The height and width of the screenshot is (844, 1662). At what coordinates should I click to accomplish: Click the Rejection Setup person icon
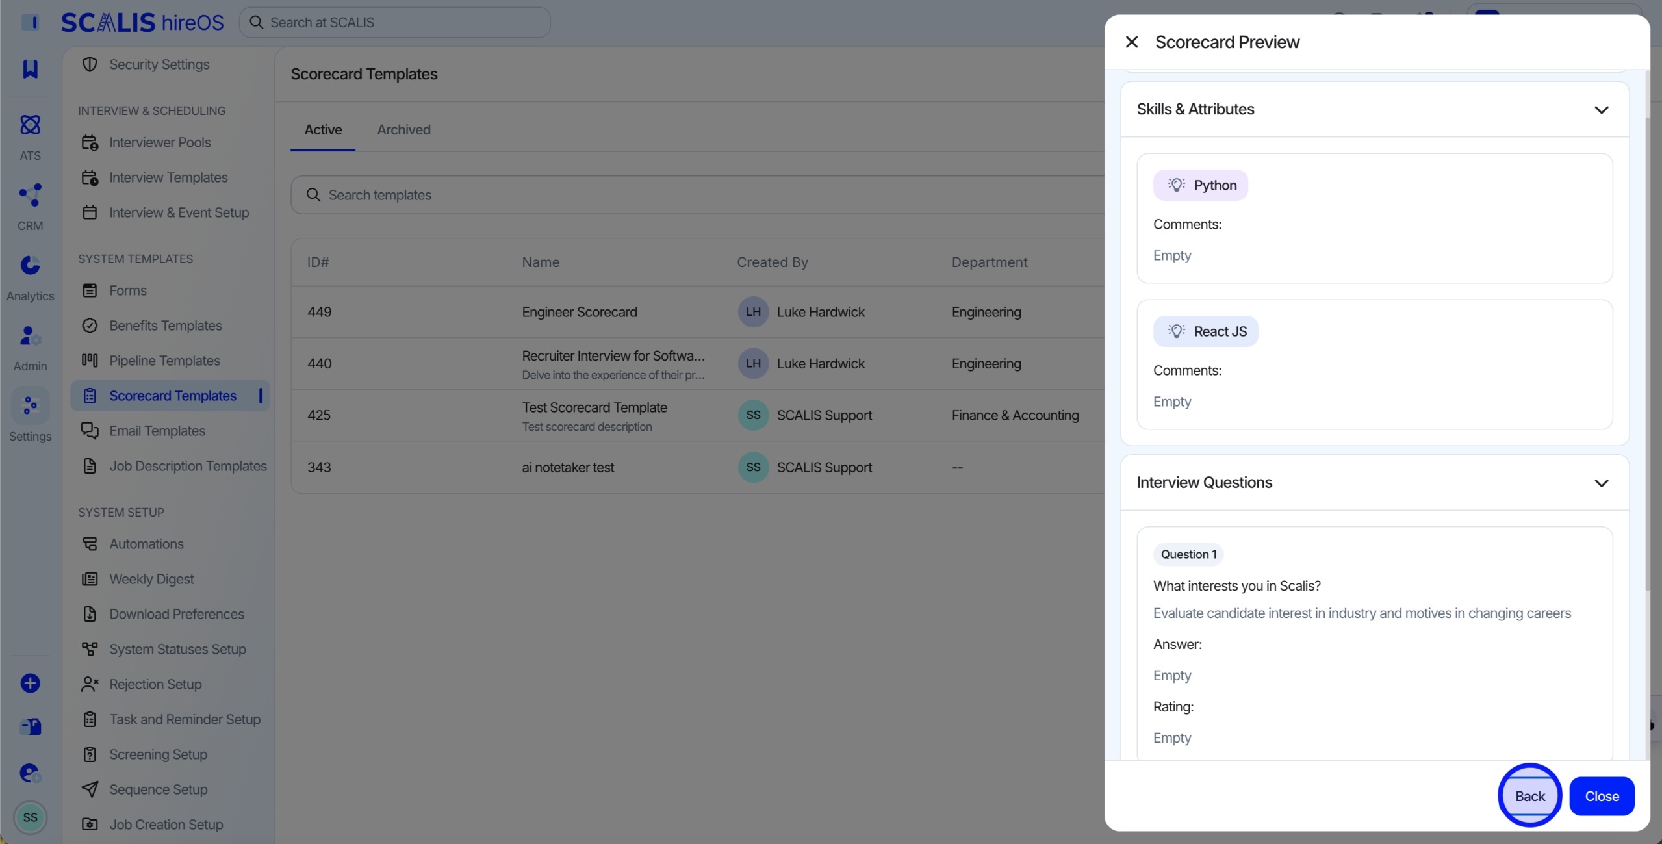click(90, 684)
